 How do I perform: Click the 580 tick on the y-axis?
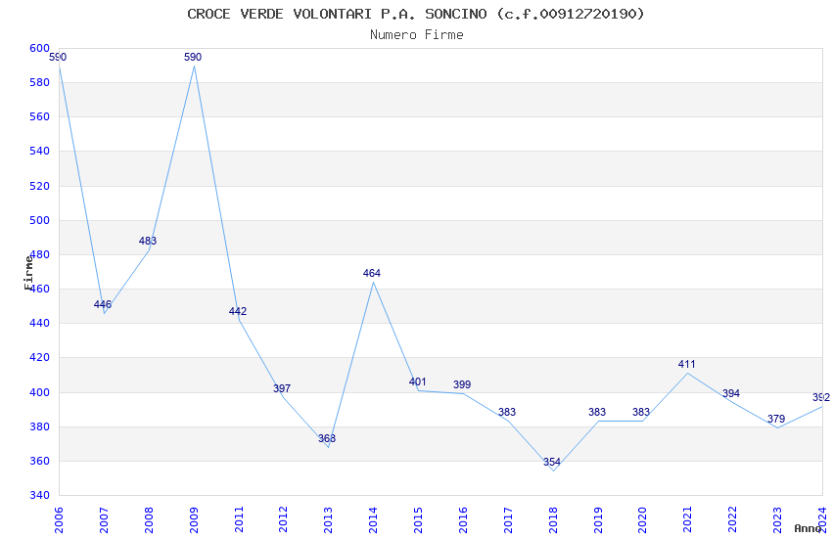click(39, 83)
